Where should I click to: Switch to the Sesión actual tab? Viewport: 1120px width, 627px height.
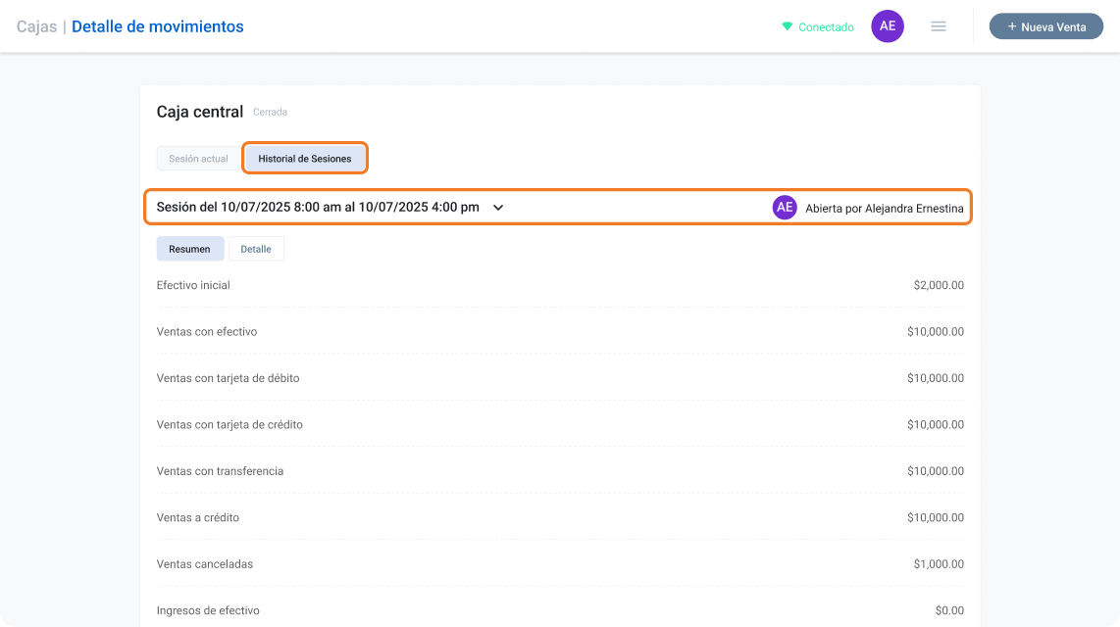click(x=198, y=159)
